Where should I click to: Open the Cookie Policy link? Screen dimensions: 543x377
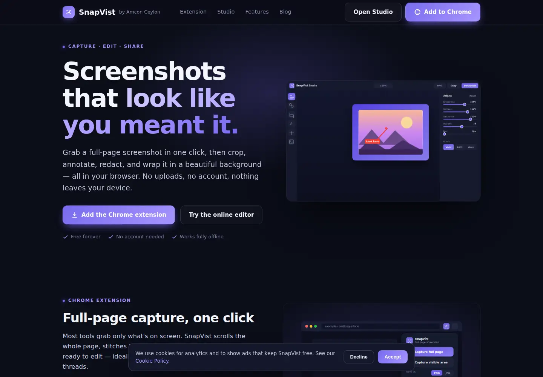pyautogui.click(x=152, y=361)
